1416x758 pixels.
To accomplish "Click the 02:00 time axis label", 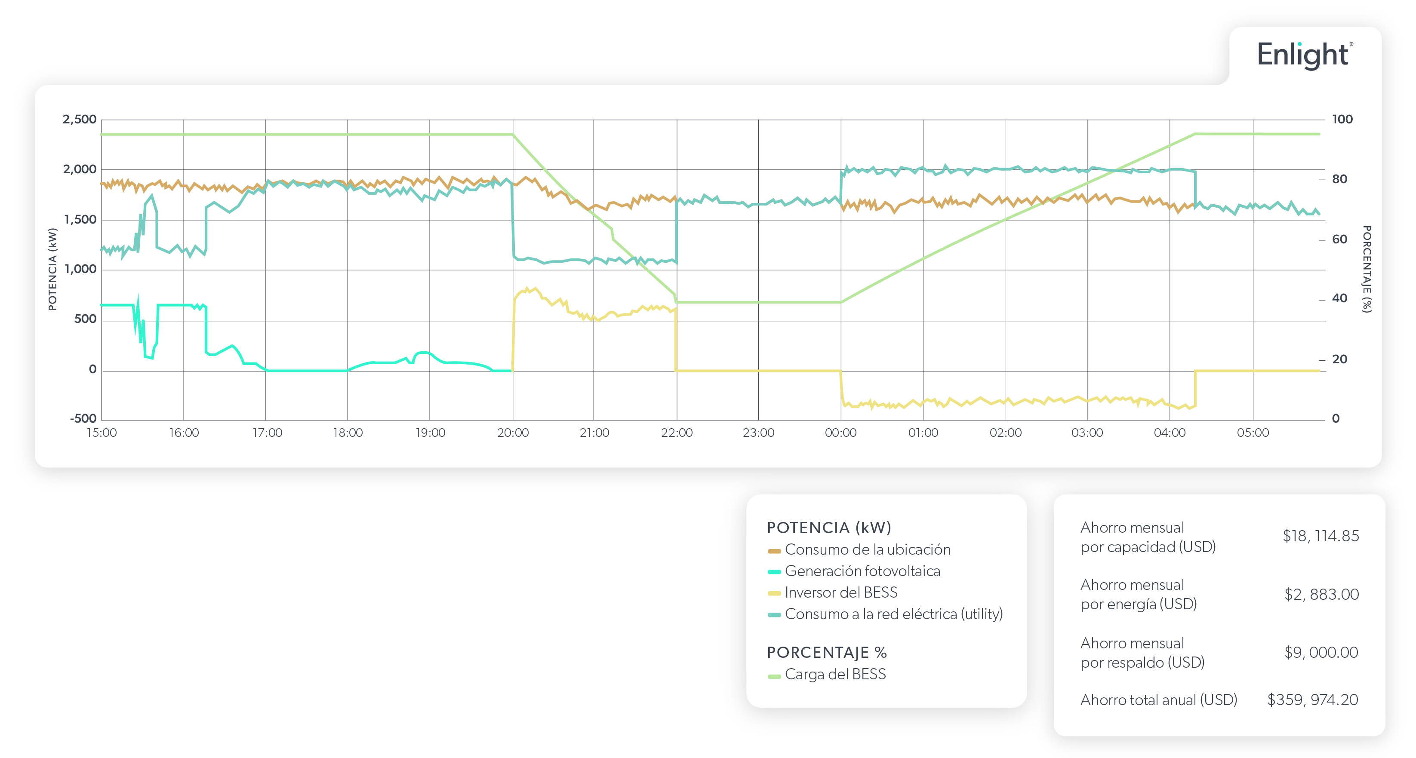I will (x=1005, y=433).
